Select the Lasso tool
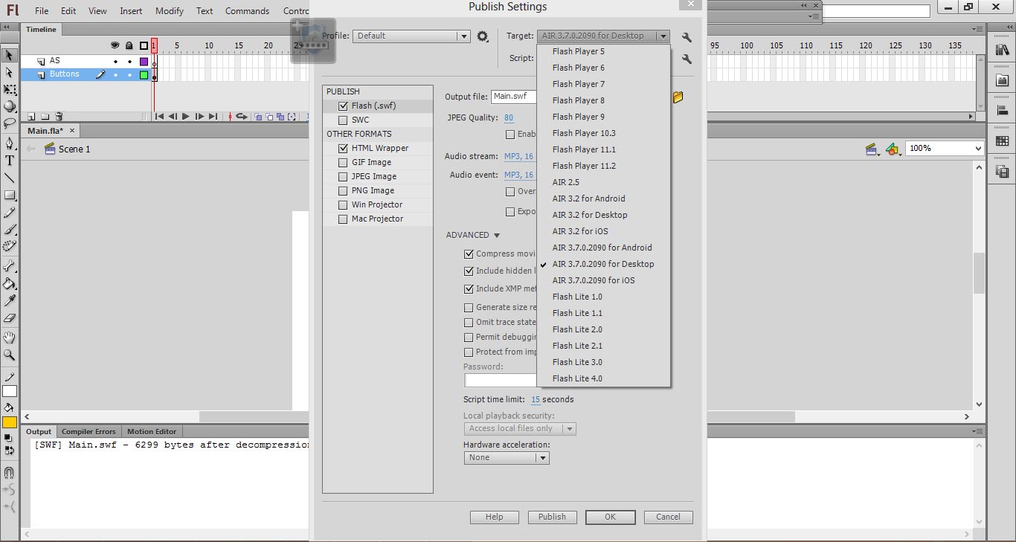 pyautogui.click(x=10, y=123)
